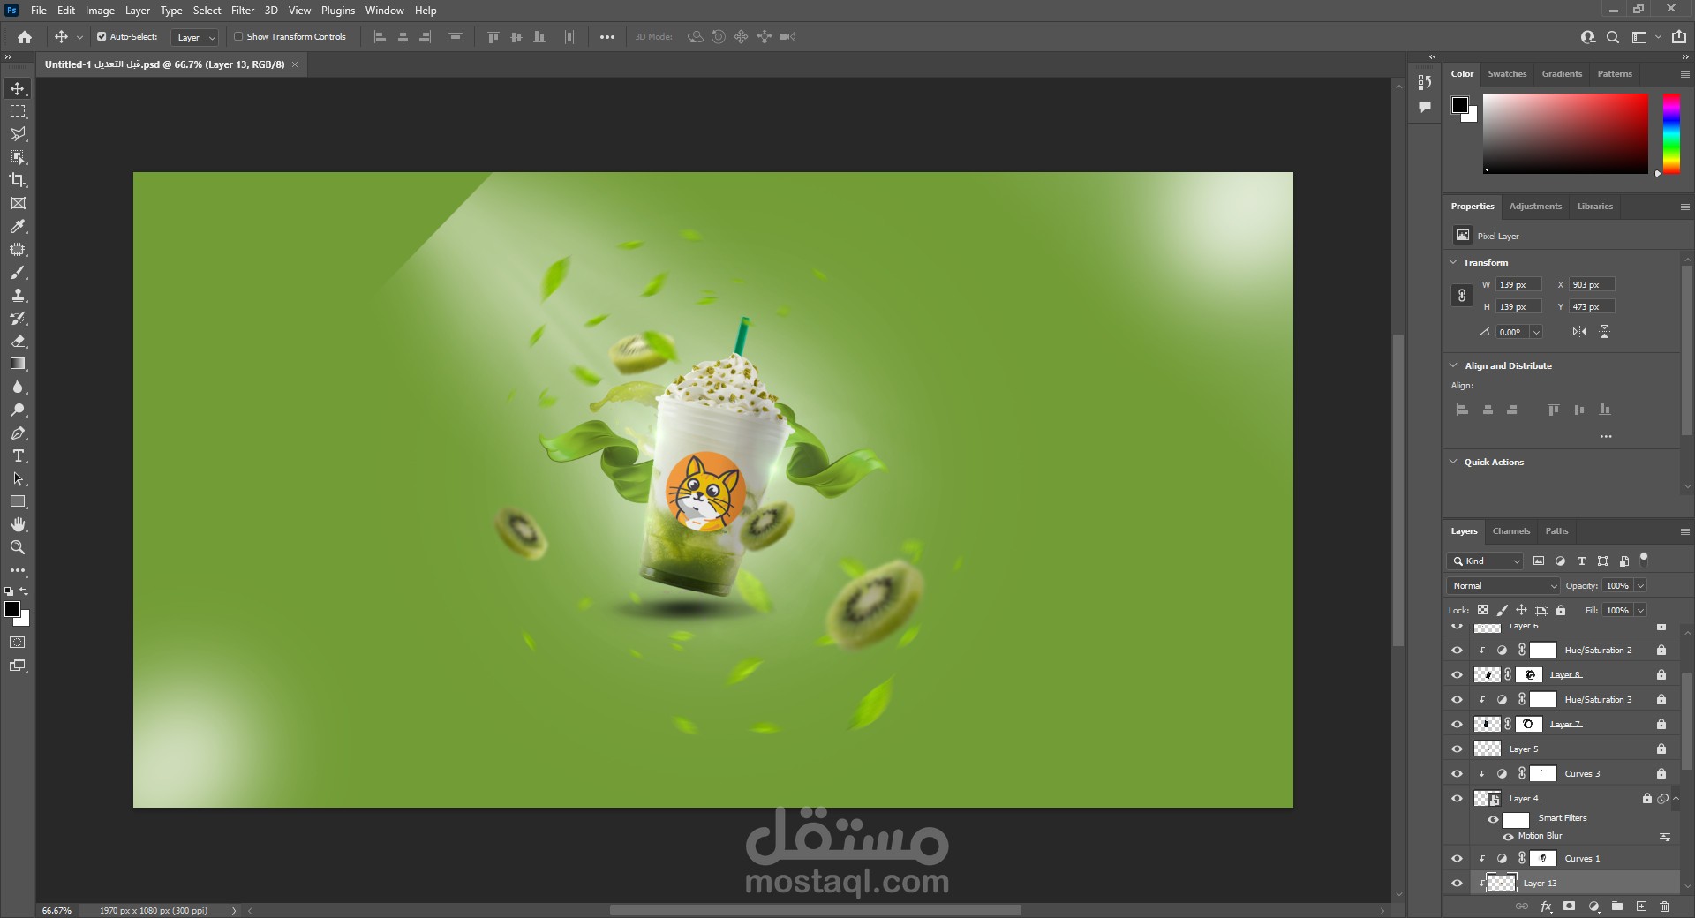Select the Rectangular Marquee tool

click(x=18, y=111)
